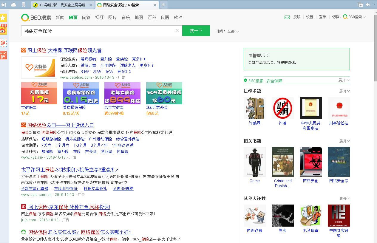
Task: Switch to the 百科 search category
Action: 152,18
